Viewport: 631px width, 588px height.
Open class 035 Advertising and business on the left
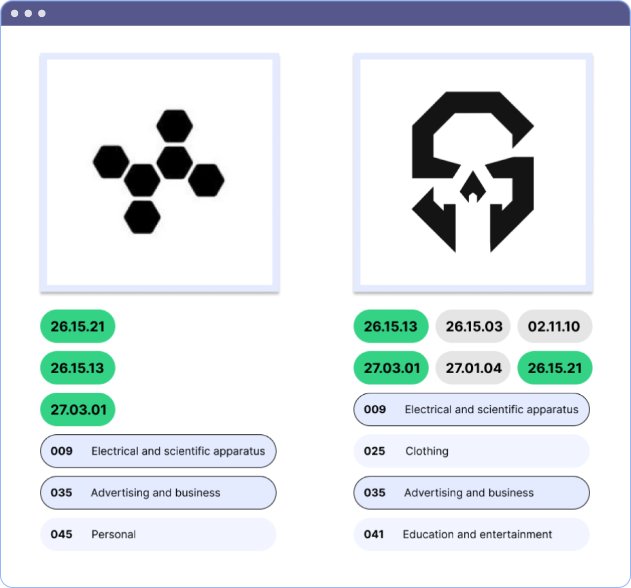click(x=158, y=493)
